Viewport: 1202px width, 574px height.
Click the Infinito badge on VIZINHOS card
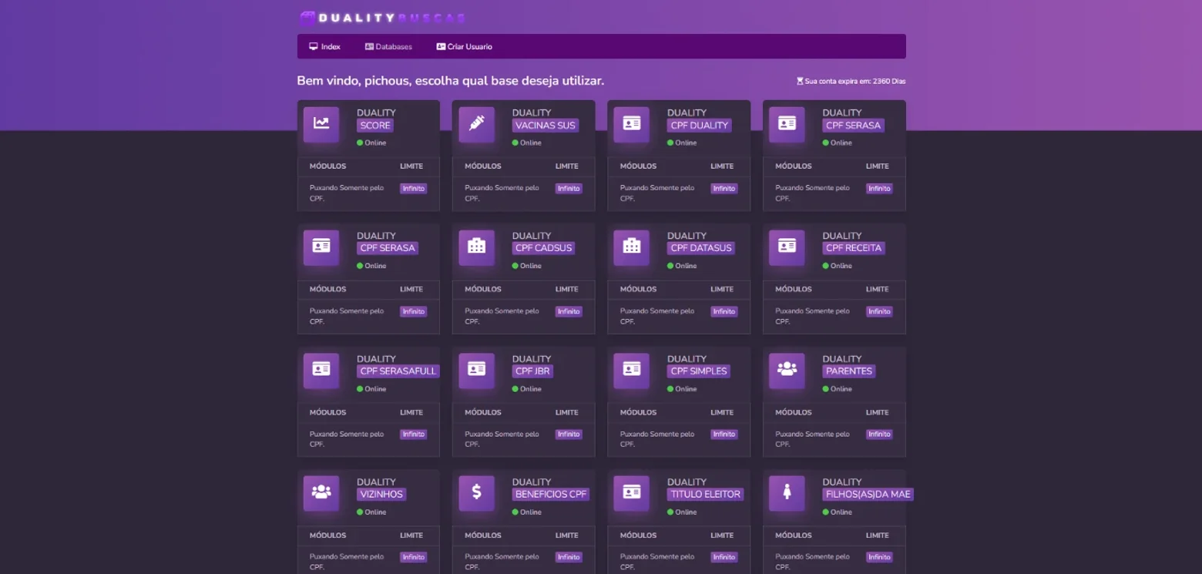[x=414, y=557]
